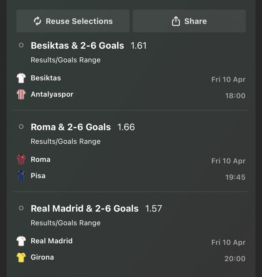Click the Antalyaspor striped jersey icon
The image size is (262, 277).
pos(21,95)
